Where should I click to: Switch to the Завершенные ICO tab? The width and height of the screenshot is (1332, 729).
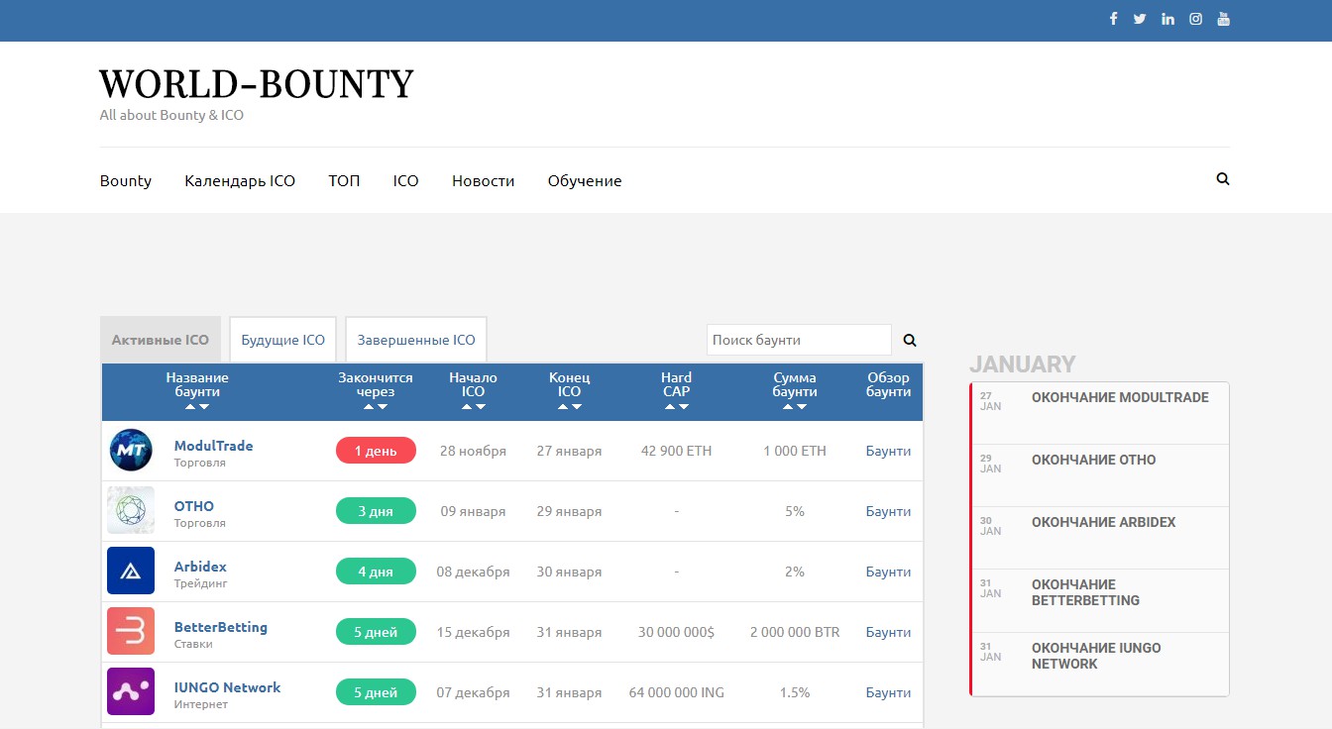click(416, 340)
